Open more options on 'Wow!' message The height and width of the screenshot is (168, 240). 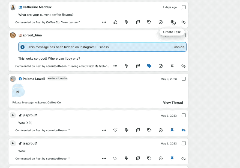tap(104, 158)
